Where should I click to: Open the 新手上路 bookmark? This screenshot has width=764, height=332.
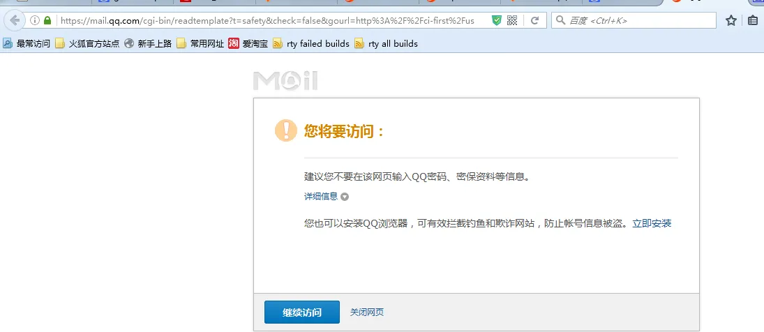[148, 44]
